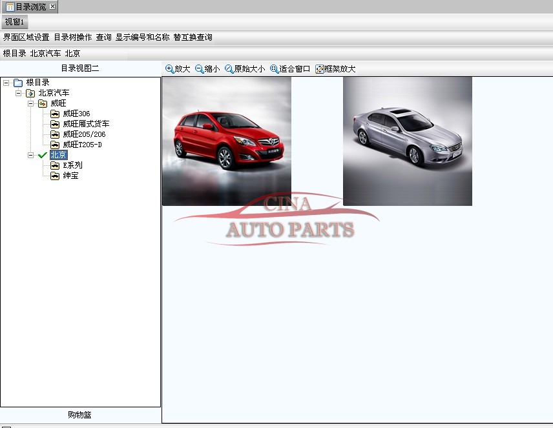This screenshot has width=553, height=428.
Task: Open the 目录树操作 menu
Action: (72, 37)
